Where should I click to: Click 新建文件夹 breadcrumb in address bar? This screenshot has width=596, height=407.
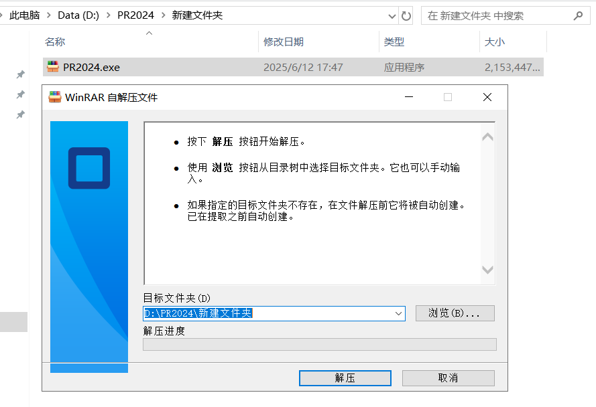tap(197, 15)
